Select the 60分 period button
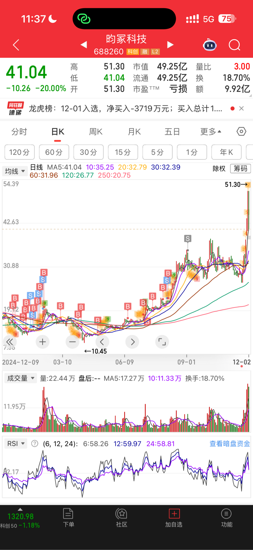Viewport: 253px width, 550px height. click(54, 152)
